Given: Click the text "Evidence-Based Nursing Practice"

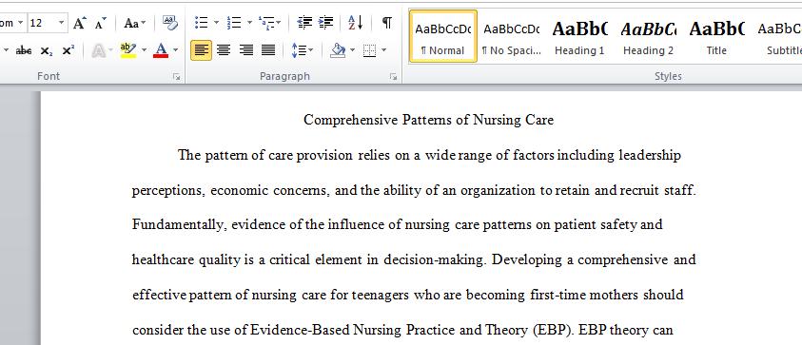Looking at the screenshot, I should [x=352, y=330].
